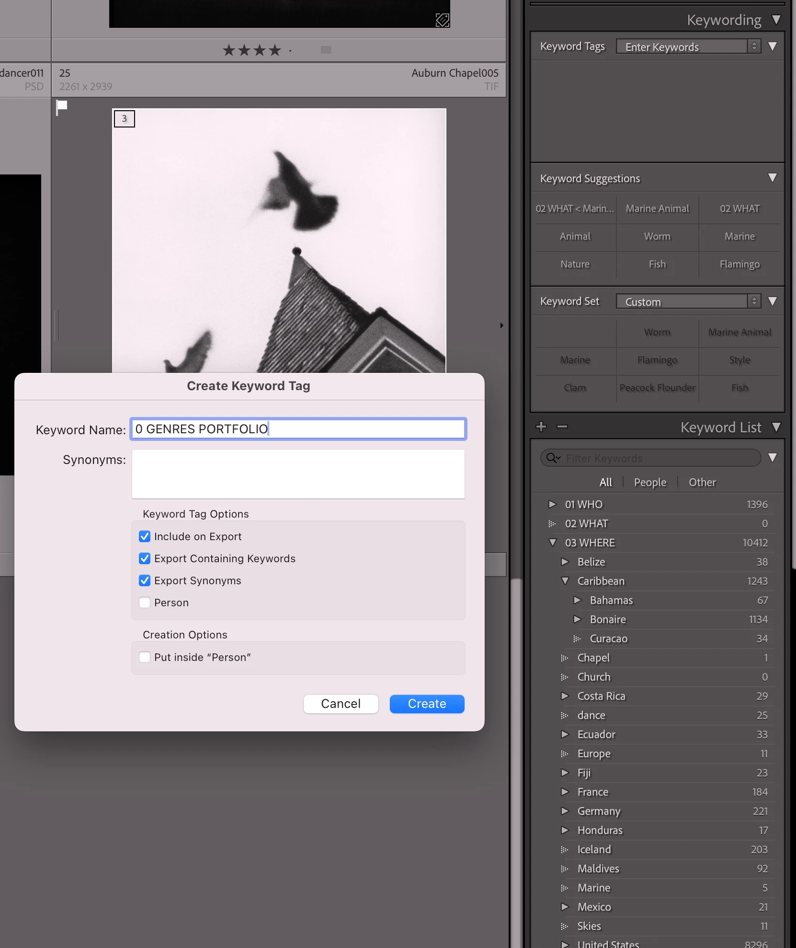Collapse the 03 WHERE keyword
796x948 pixels.
point(552,543)
